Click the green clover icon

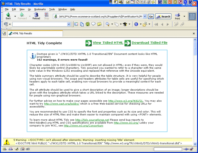(x=88, y=24)
